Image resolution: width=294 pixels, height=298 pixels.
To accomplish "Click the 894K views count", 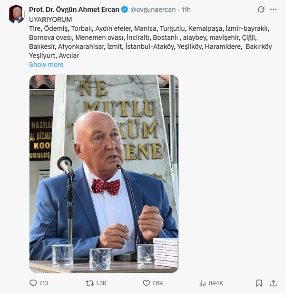I will [x=216, y=283].
